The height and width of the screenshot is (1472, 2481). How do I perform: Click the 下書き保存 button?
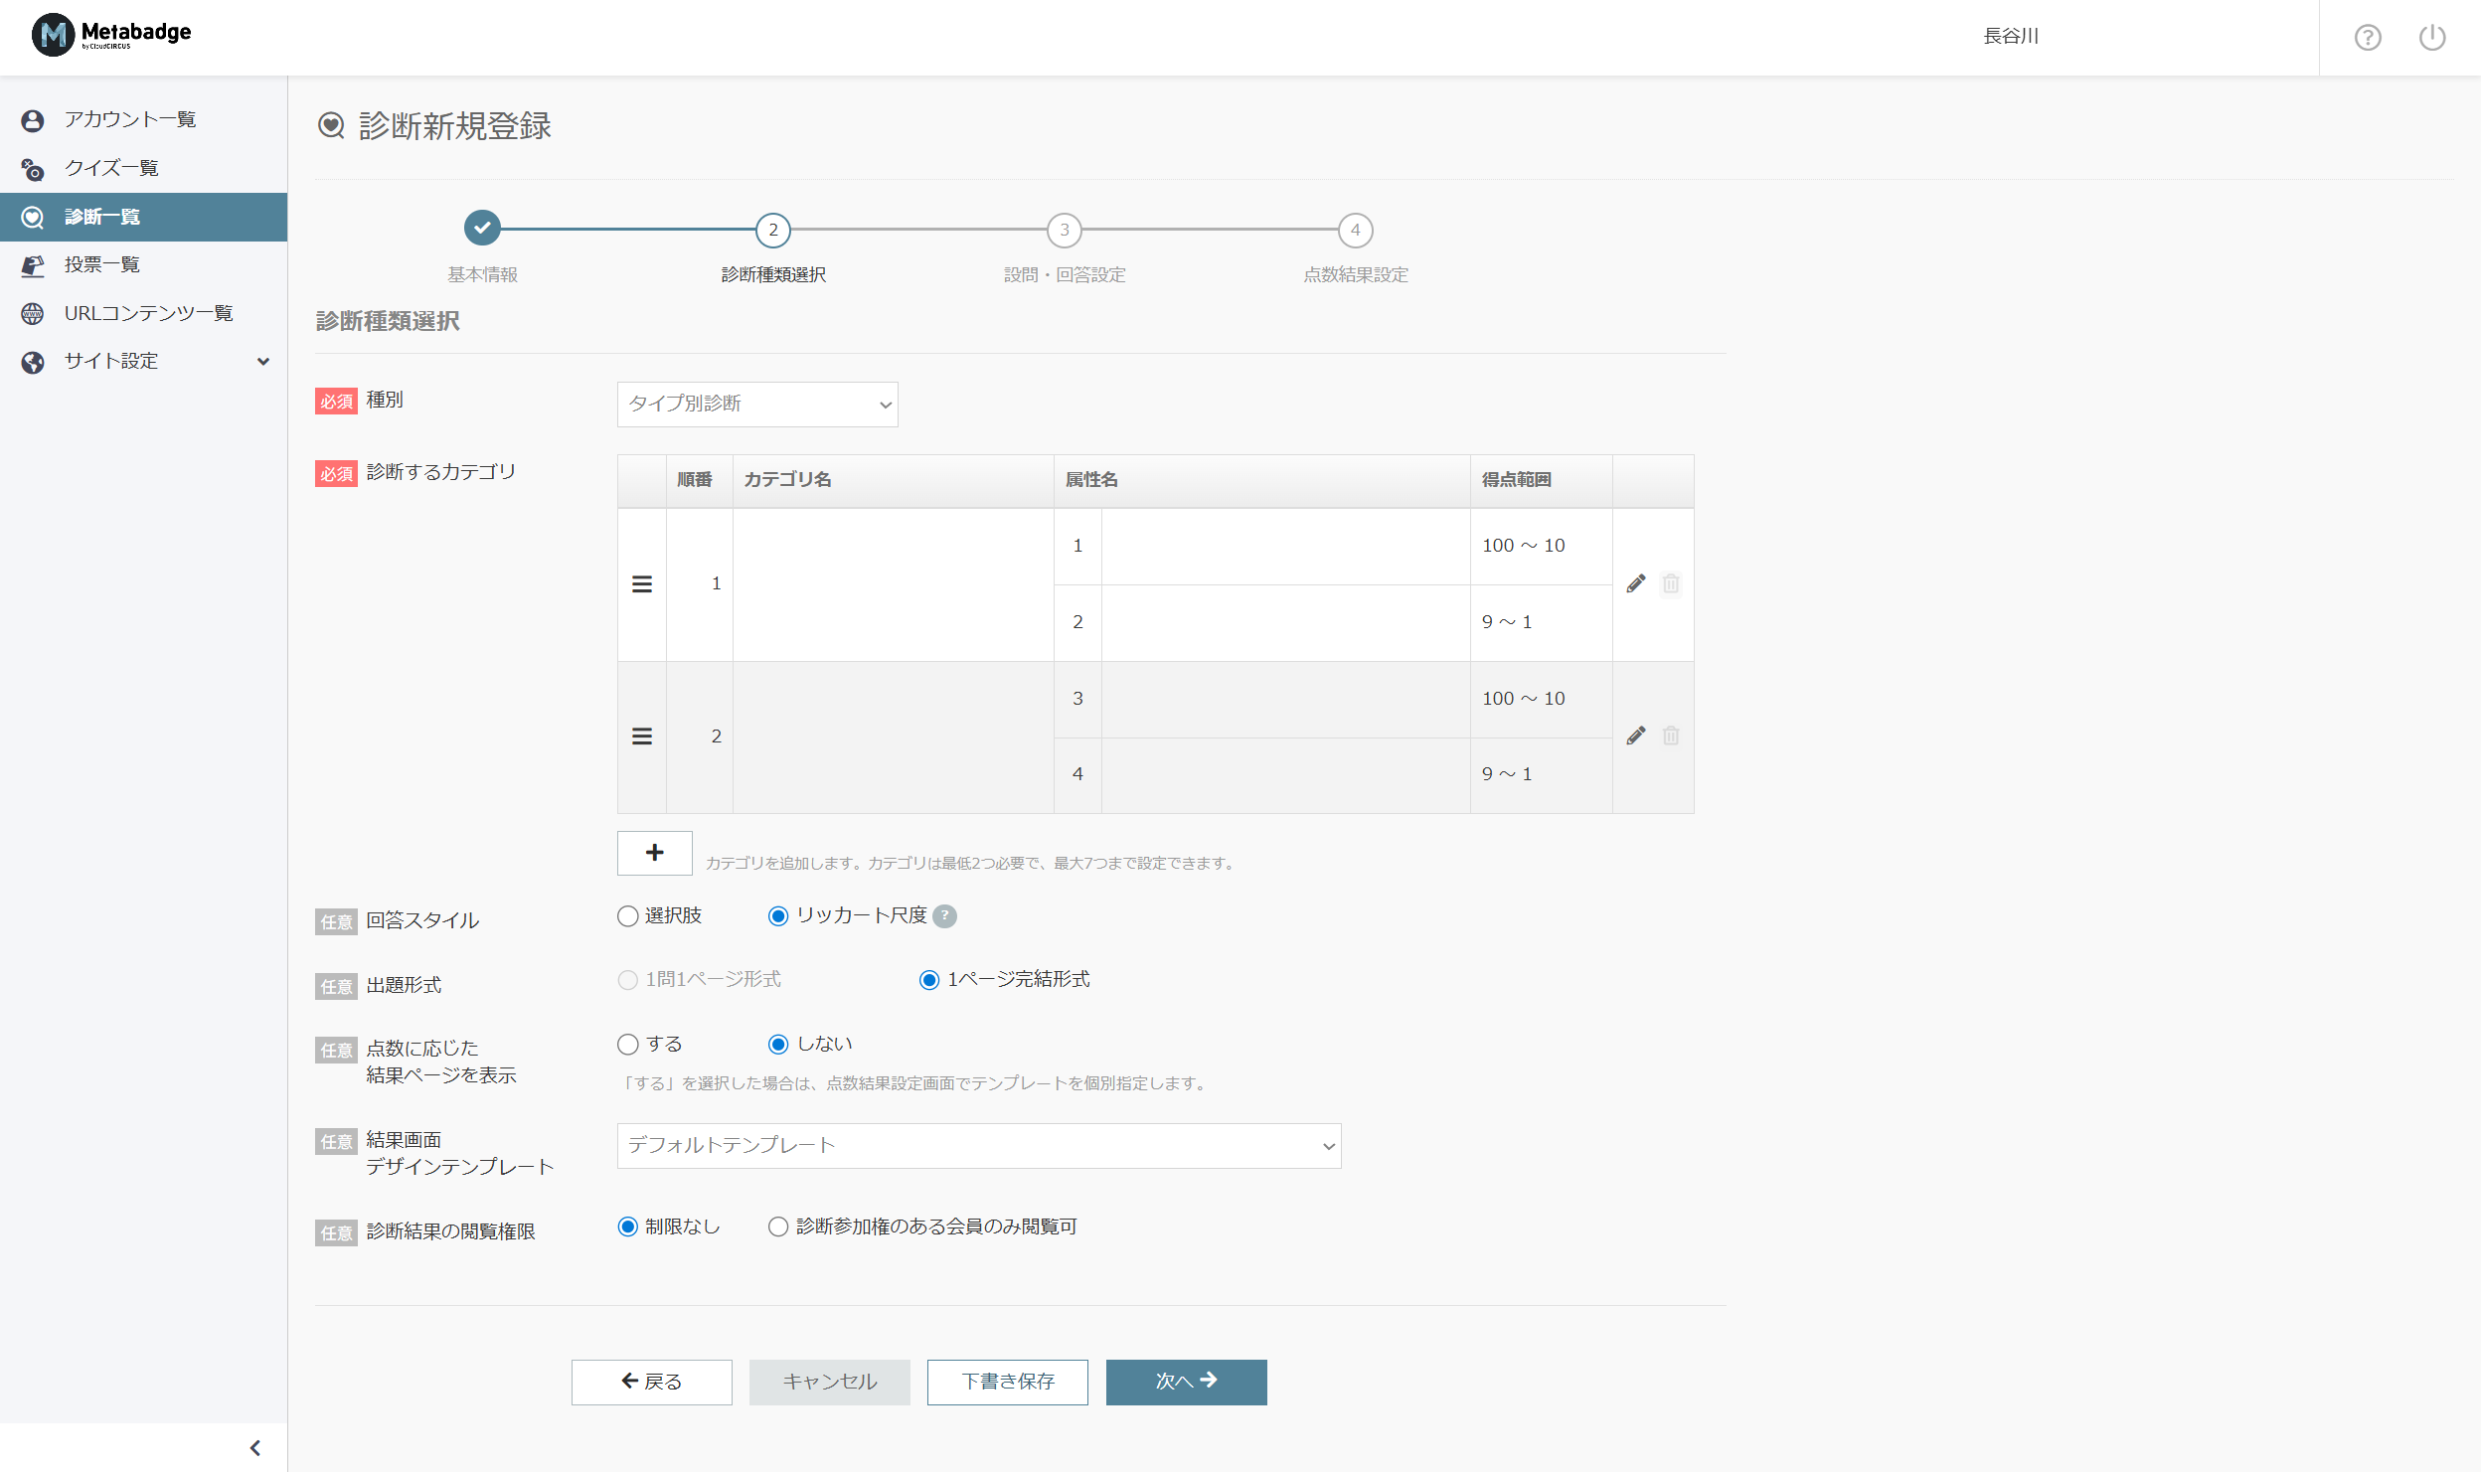pos(1007,1382)
